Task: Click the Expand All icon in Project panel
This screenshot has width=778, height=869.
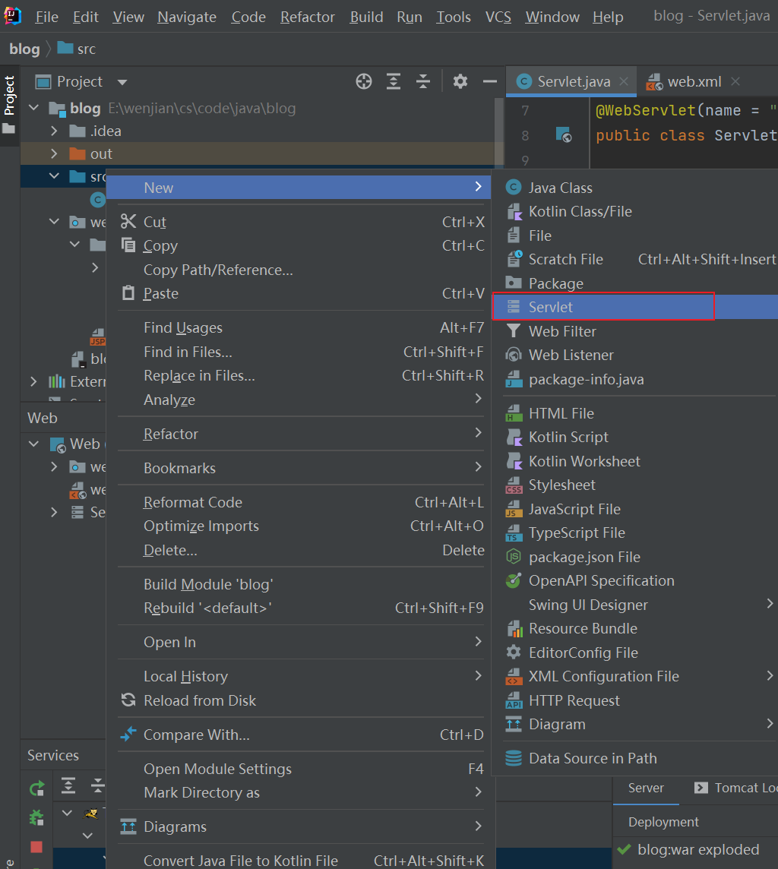Action: point(394,81)
